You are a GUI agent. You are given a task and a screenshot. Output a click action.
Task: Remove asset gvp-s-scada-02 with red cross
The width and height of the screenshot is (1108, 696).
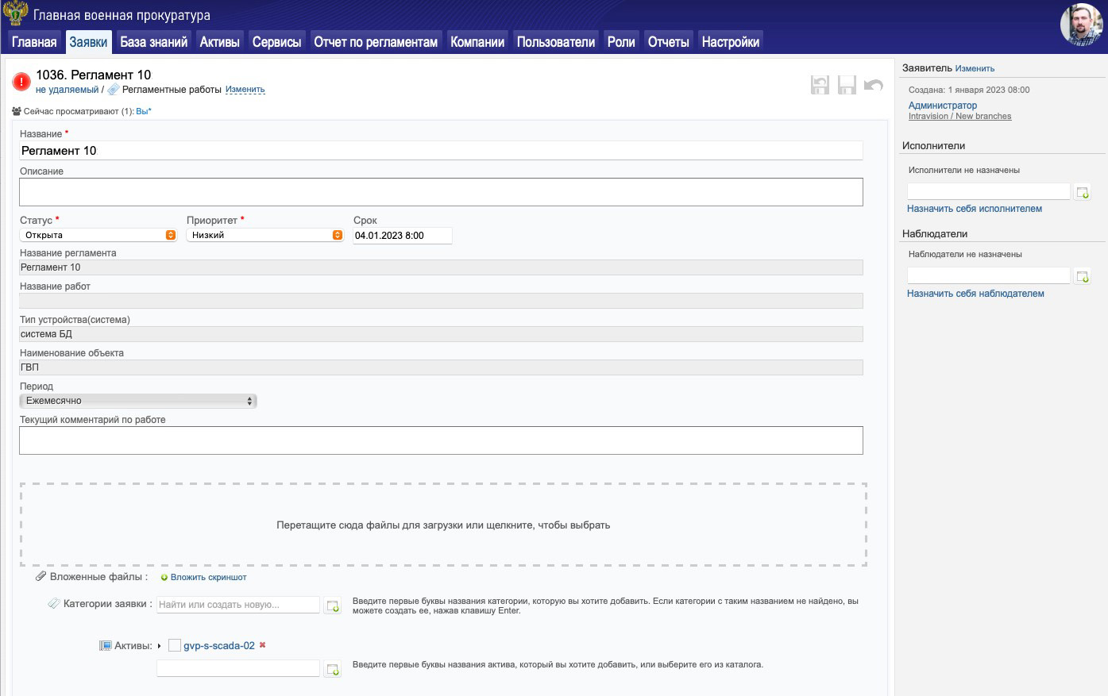(262, 645)
